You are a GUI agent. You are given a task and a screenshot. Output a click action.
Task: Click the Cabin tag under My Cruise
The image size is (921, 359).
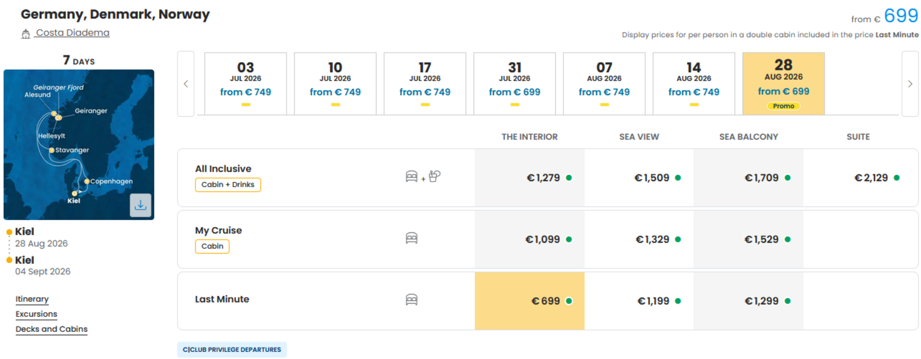(x=212, y=246)
